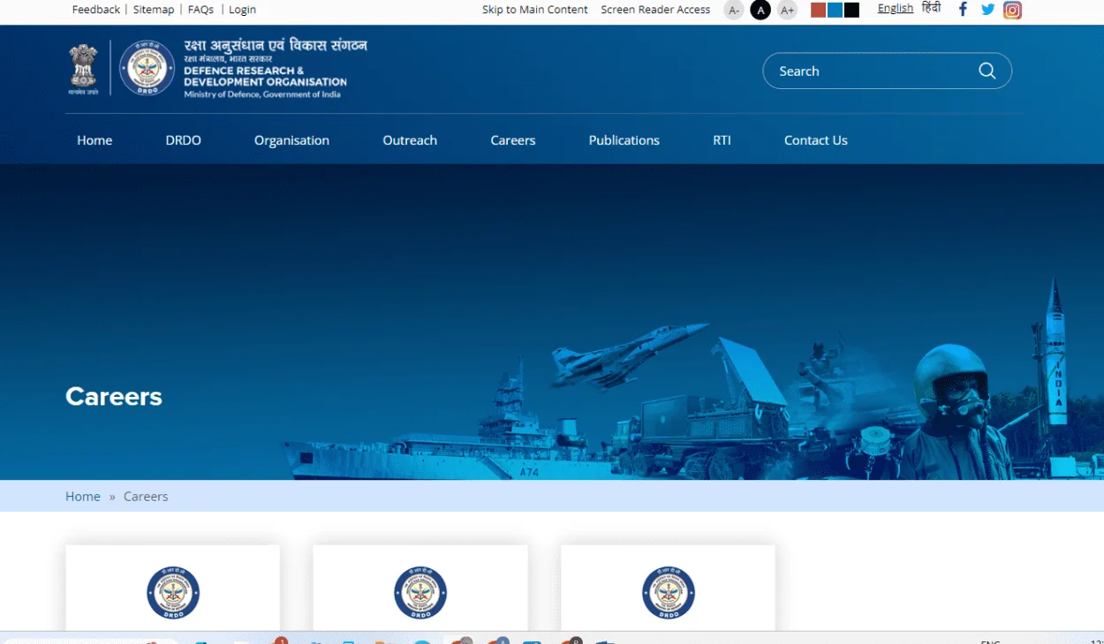Increase font size with A+ button
This screenshot has width=1104, height=644.
[788, 10]
